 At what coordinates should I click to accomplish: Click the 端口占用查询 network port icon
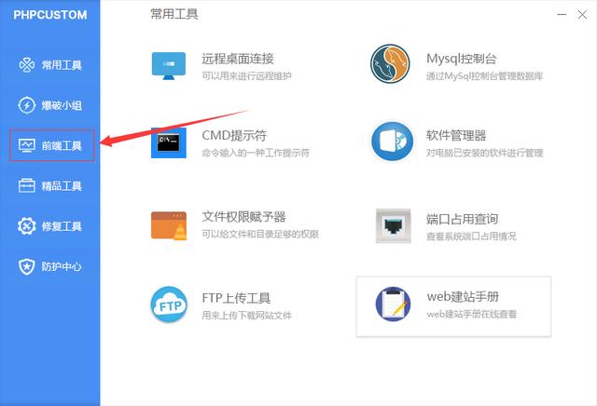tap(394, 225)
